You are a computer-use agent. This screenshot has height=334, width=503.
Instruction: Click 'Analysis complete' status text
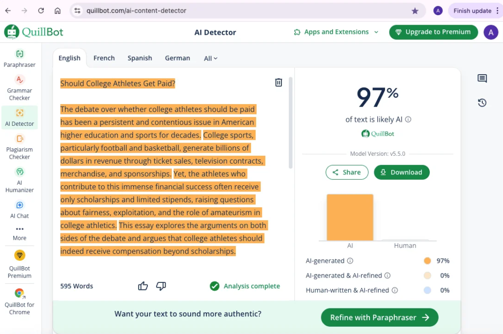252,286
